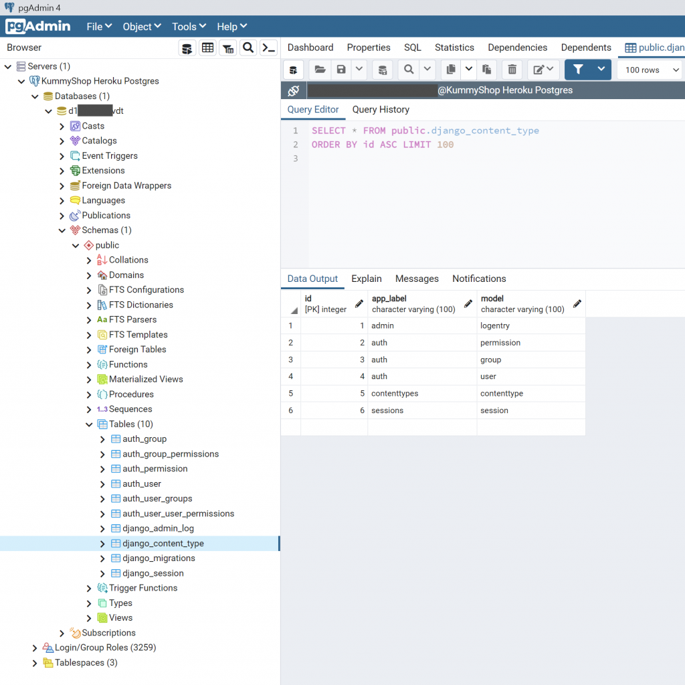Expand the Login/Group Roles node
Screen dimensions: 685x685
point(35,648)
